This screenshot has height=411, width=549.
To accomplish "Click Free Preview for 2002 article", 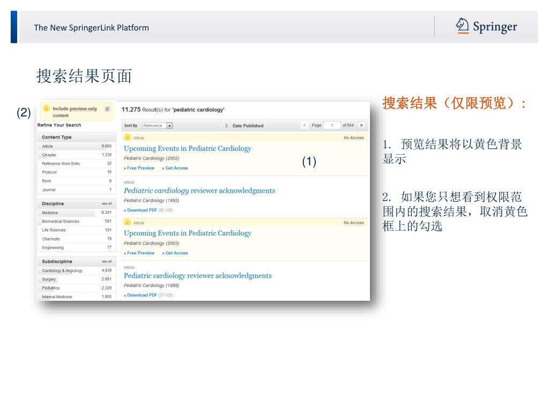I will (139, 168).
